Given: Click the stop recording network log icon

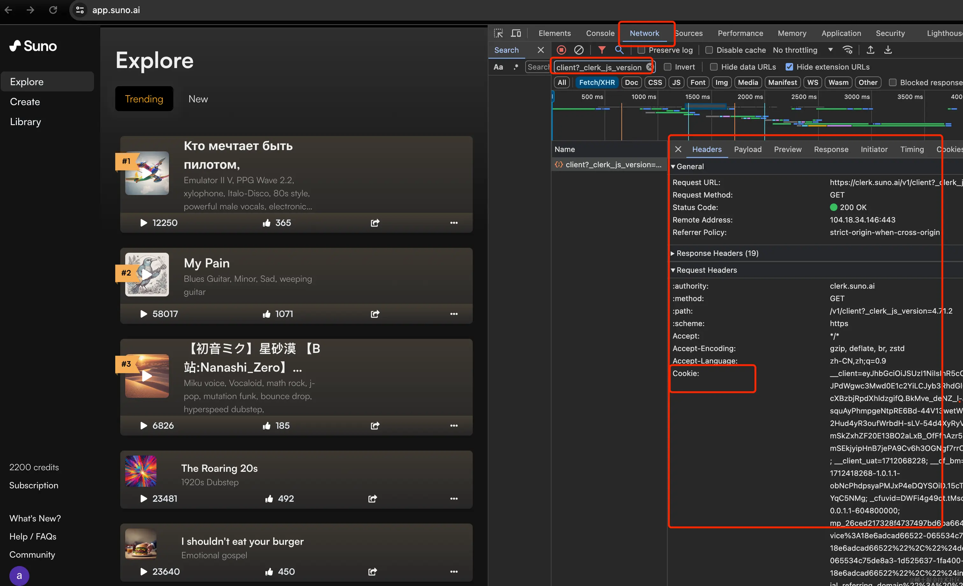Looking at the screenshot, I should coord(561,50).
